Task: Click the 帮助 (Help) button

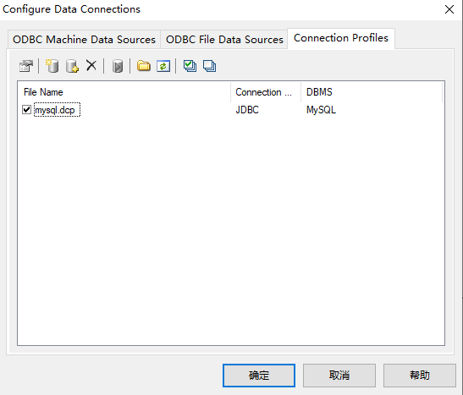Action: 420,376
